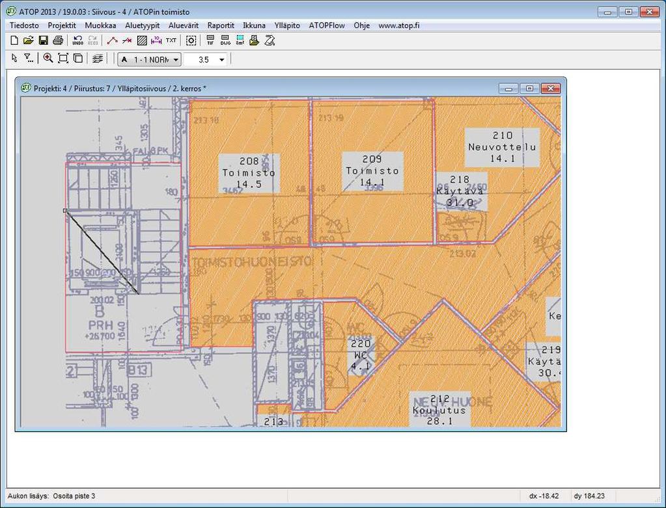The height and width of the screenshot is (508, 666).
Task: Click the TIF image import icon
Action: pos(210,40)
